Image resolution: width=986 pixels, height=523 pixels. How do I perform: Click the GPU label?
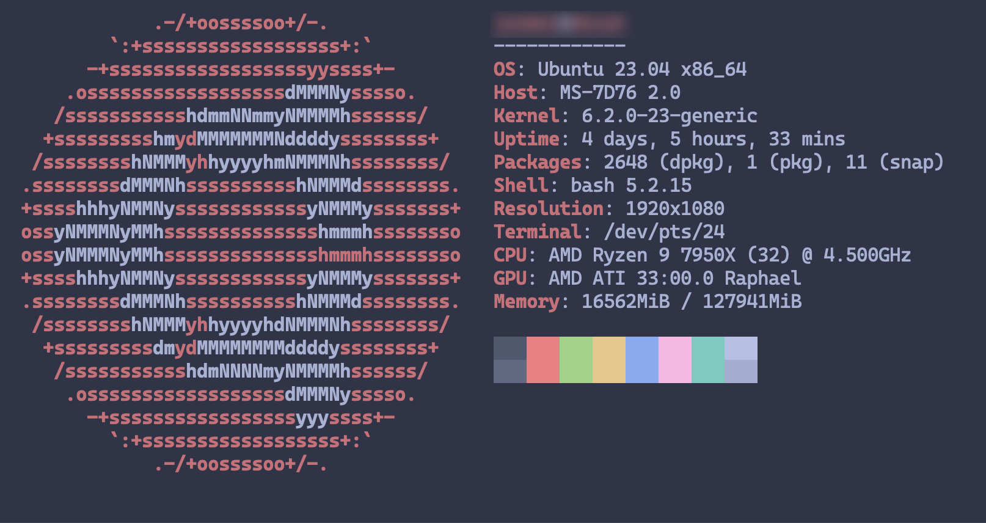tap(509, 279)
